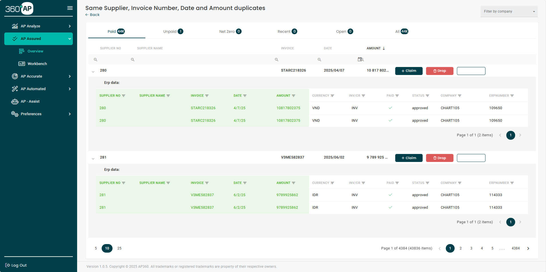This screenshot has height=272, width=546.
Task: Click the Preferences gear icon
Action: 15,114
